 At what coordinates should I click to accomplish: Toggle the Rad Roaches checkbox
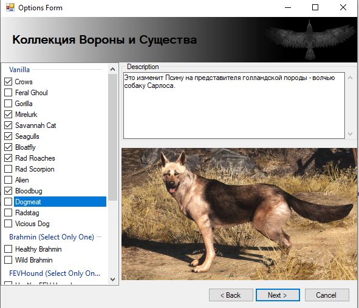[9, 158]
